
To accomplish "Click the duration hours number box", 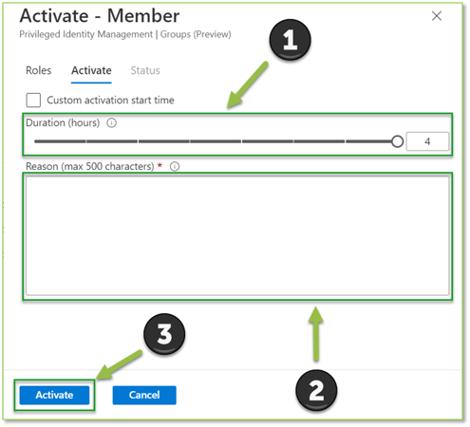I will (427, 141).
